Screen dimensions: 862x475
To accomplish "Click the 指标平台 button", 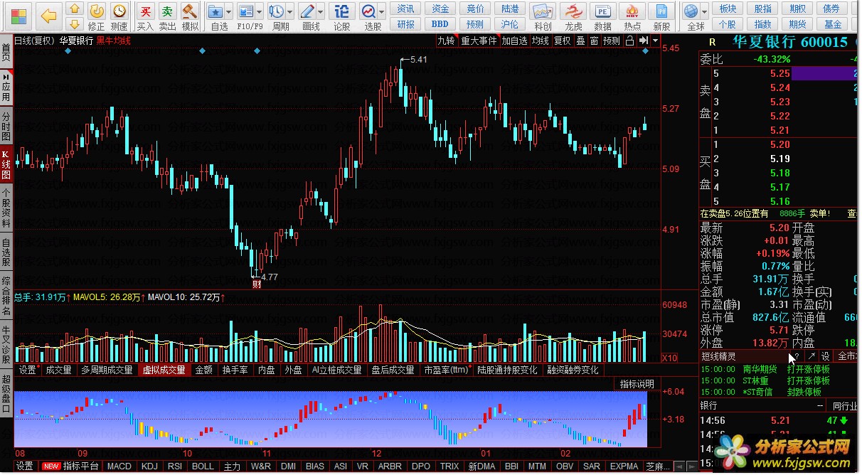I will click(x=80, y=466).
